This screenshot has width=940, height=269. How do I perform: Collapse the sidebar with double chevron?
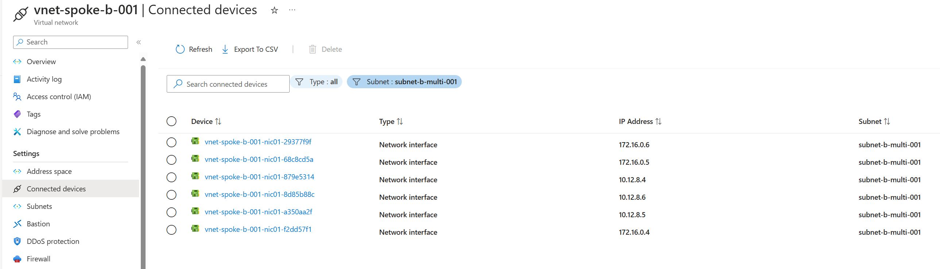(x=139, y=42)
